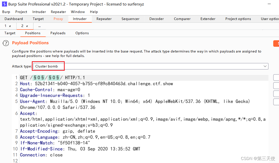This screenshot has height=163, width=279.
Task: Open the Repeater menu in the menu bar
Action: pyautogui.click(x=58, y=12)
